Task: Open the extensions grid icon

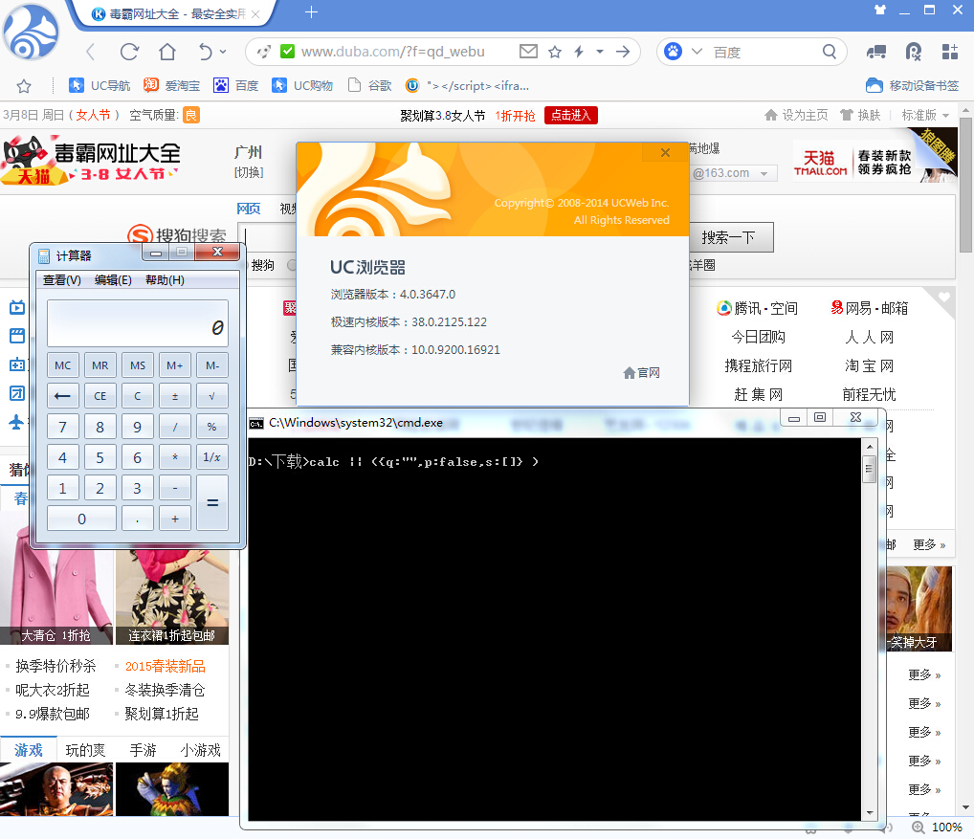Action: click(950, 52)
